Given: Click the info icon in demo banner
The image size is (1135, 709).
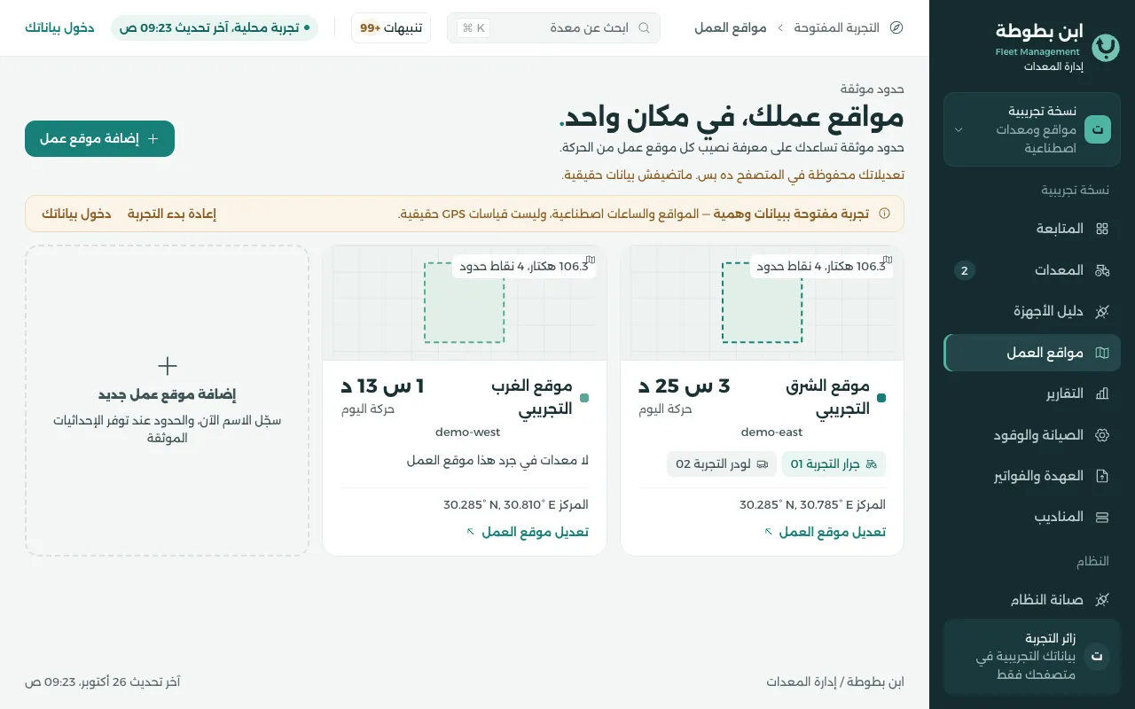Looking at the screenshot, I should 884,214.
